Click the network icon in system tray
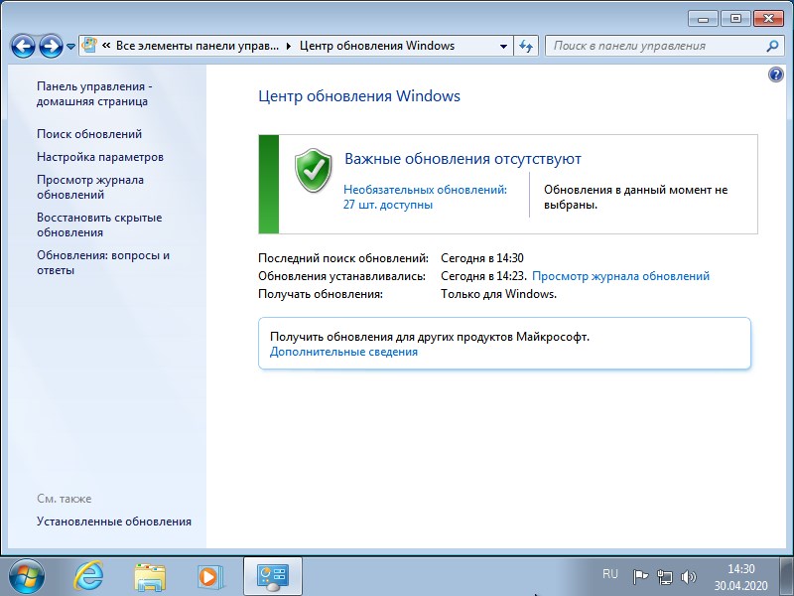Viewport: 794px width, 596px height. (x=664, y=576)
